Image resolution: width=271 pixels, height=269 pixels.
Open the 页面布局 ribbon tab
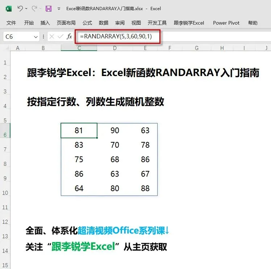[66, 23]
